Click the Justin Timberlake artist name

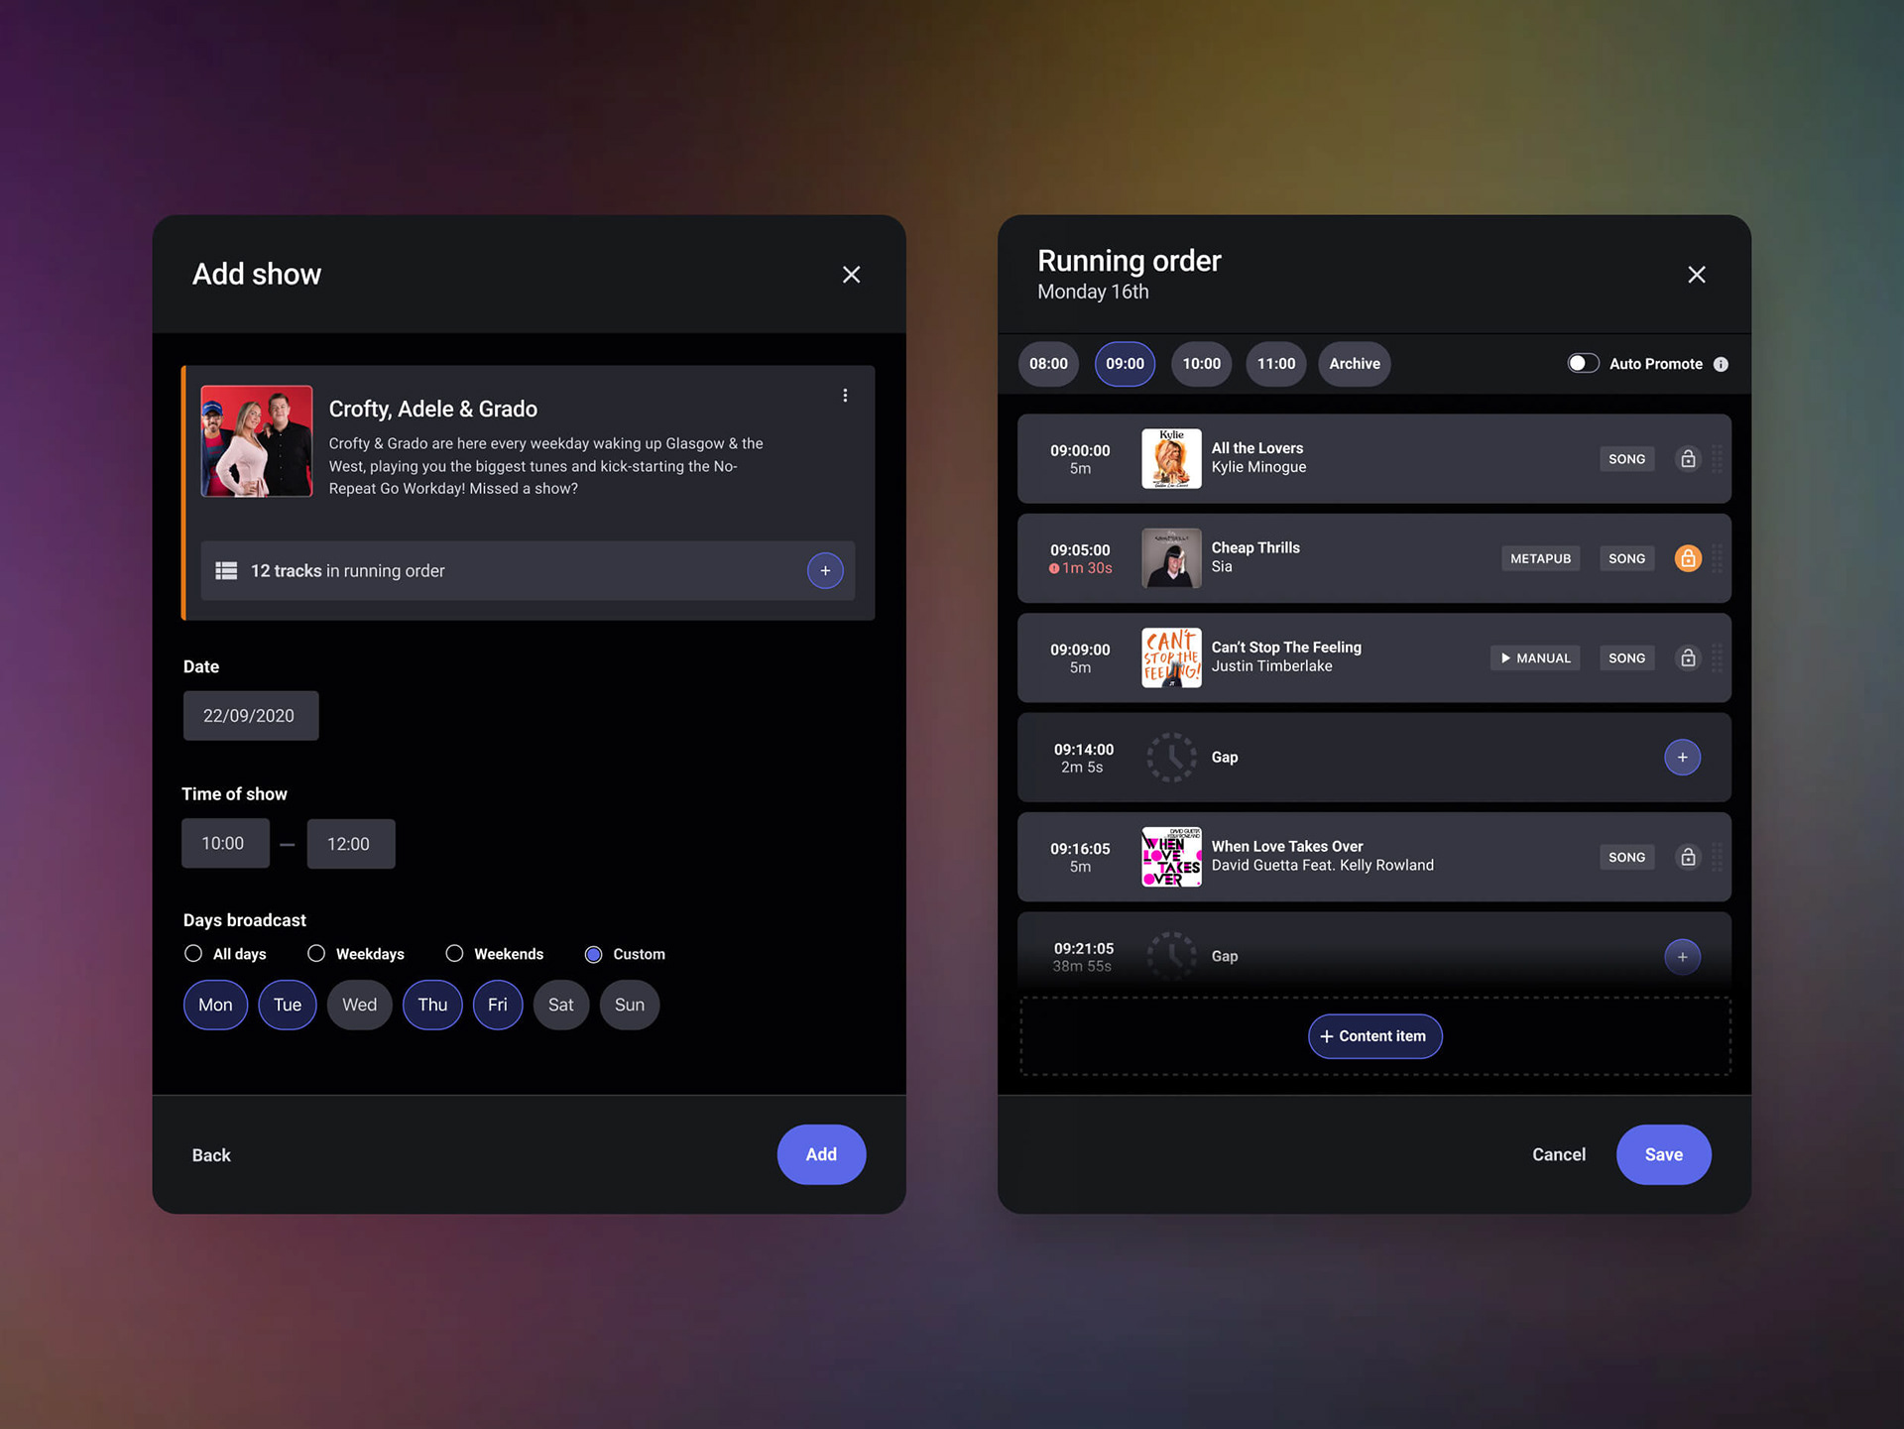[1271, 666]
